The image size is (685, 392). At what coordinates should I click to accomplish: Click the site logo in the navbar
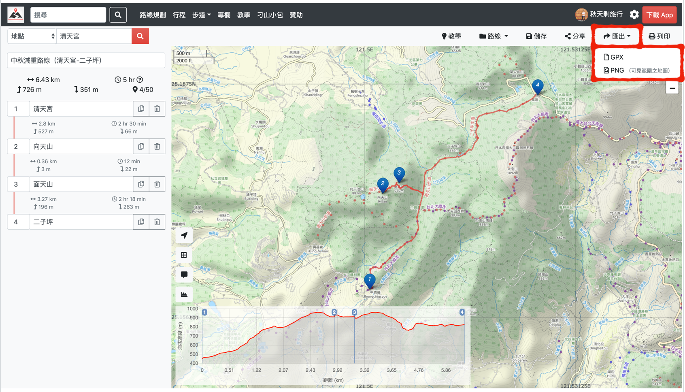(16, 15)
